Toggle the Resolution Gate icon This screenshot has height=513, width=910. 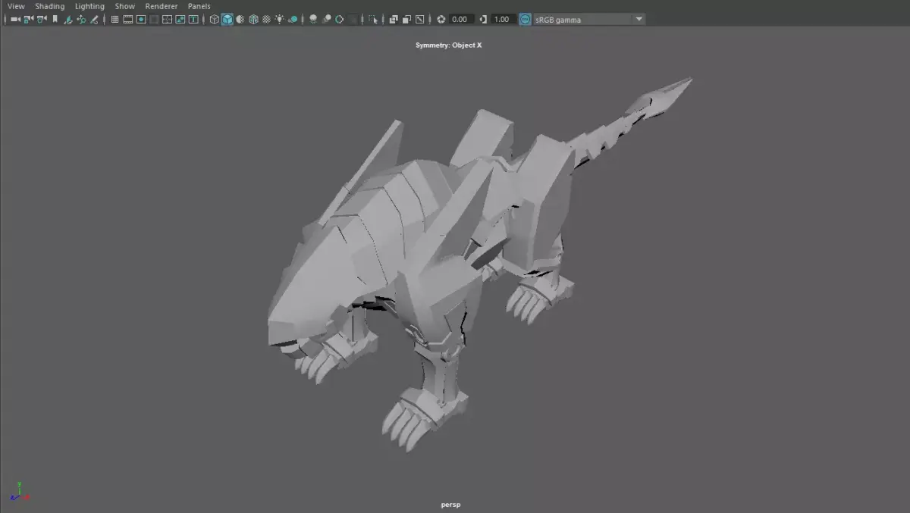[x=141, y=19]
